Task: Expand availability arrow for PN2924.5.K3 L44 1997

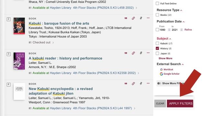Action: pyautogui.click(x=135, y=108)
